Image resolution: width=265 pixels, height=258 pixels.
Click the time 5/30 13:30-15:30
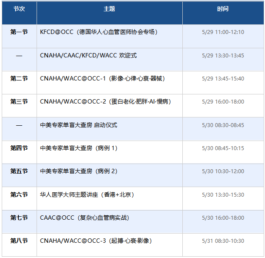pos(223,194)
